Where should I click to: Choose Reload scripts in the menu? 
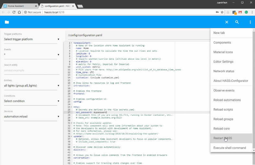(231, 110)
